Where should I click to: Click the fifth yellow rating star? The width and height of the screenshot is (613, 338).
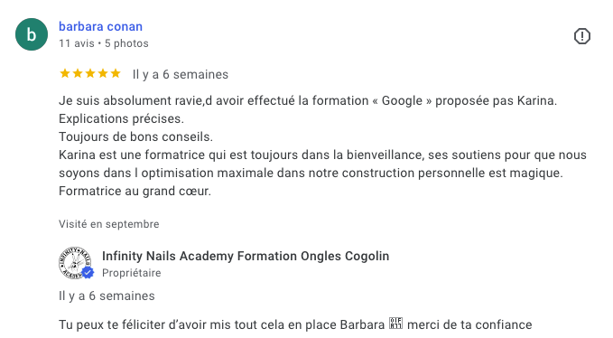click(x=116, y=73)
